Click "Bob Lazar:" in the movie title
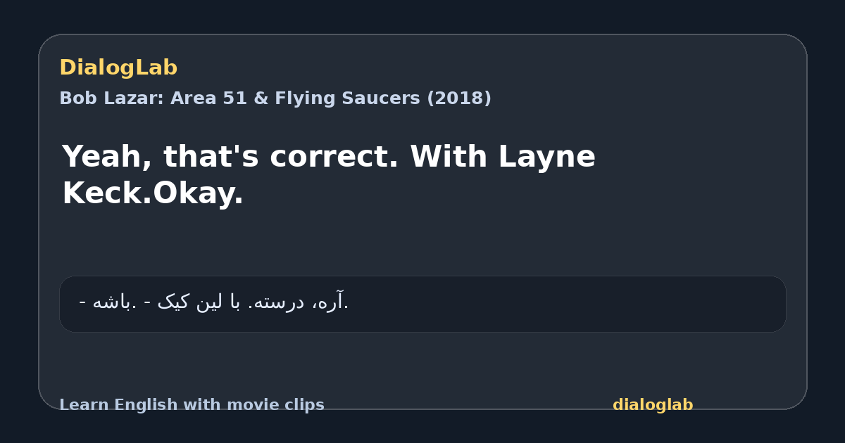Viewport: 845px width, 443px height. pos(111,98)
